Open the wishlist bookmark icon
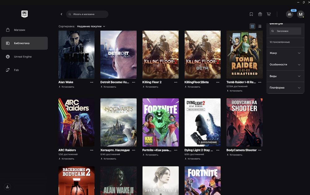The height and width of the screenshot is (195, 310). (x=251, y=14)
